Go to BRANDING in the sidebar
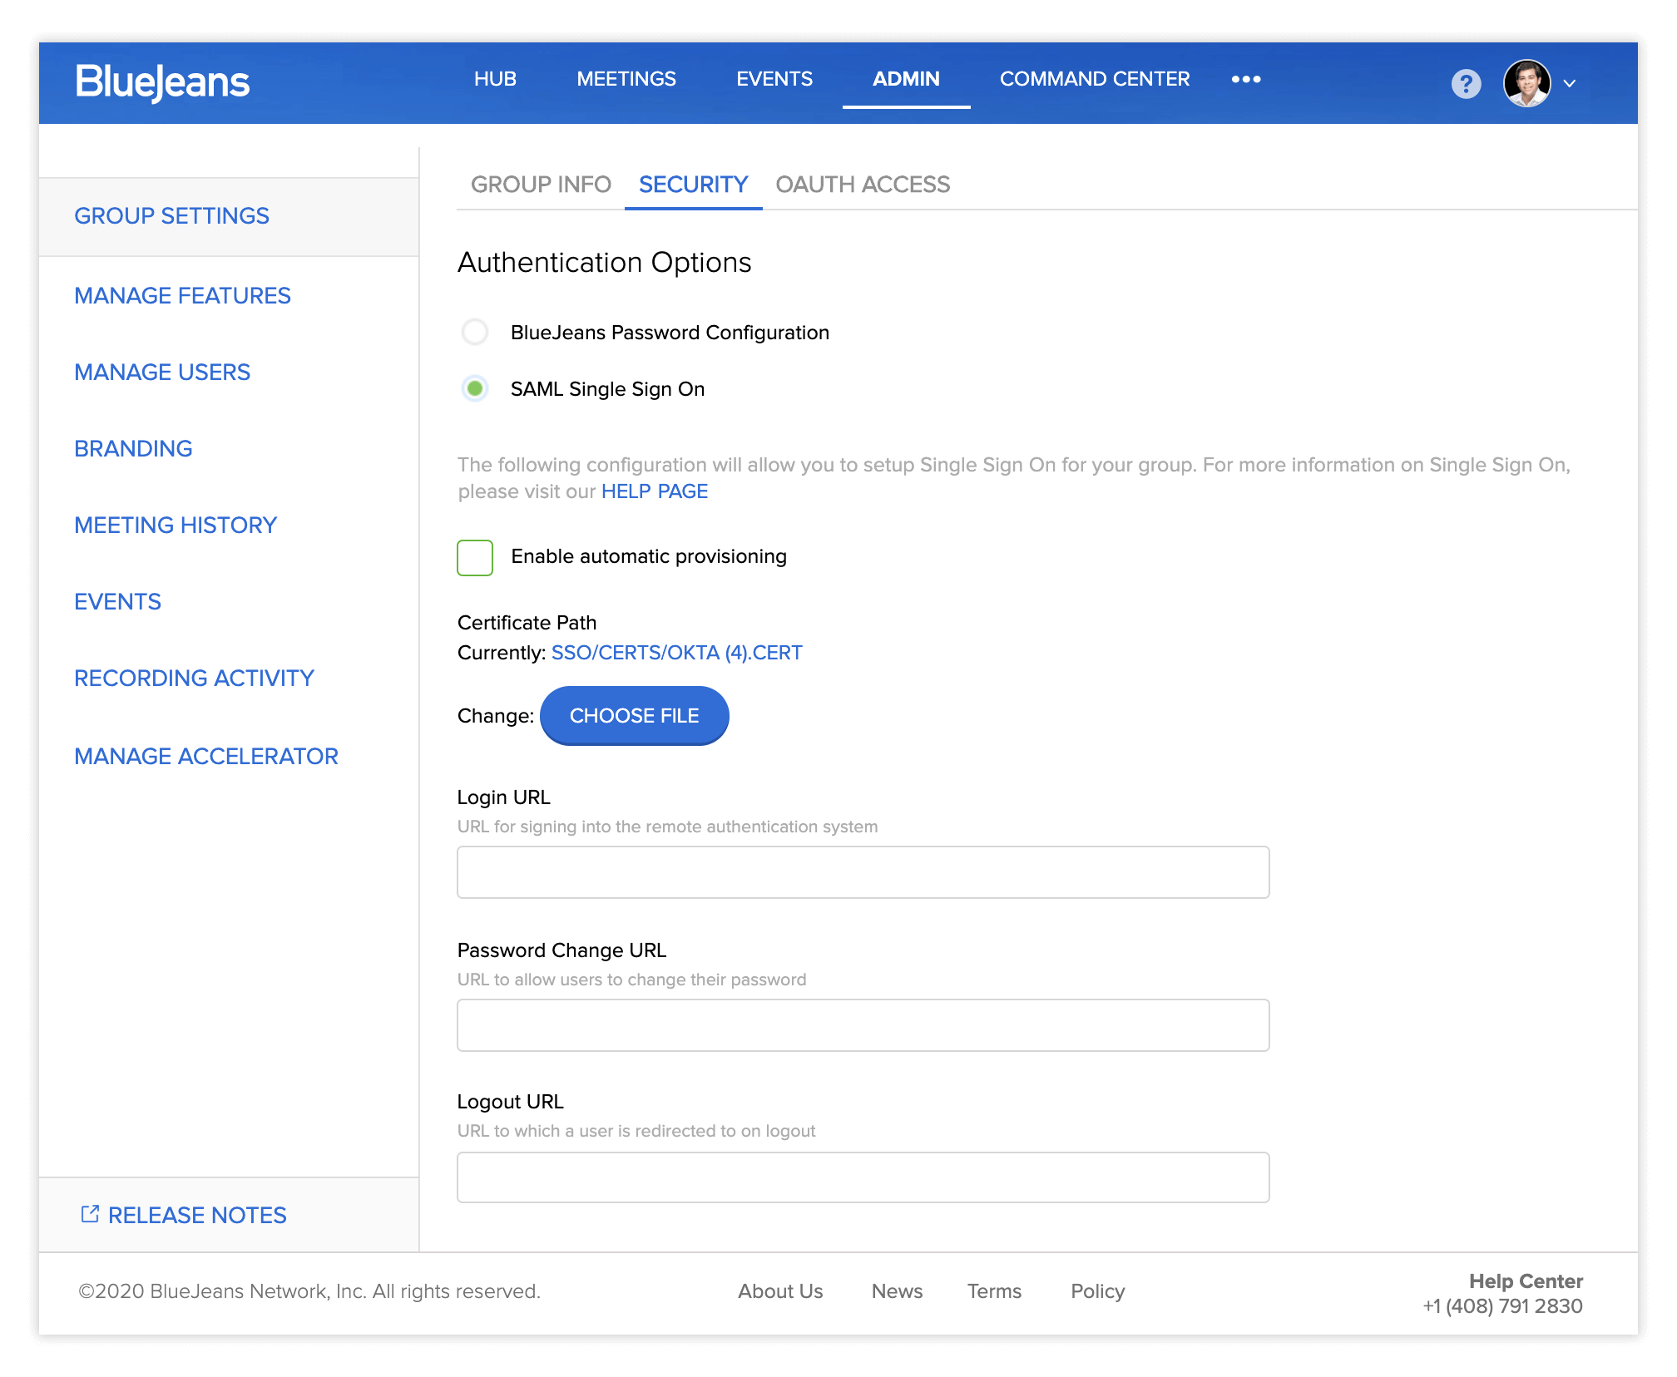This screenshot has width=1677, height=1377. click(133, 449)
